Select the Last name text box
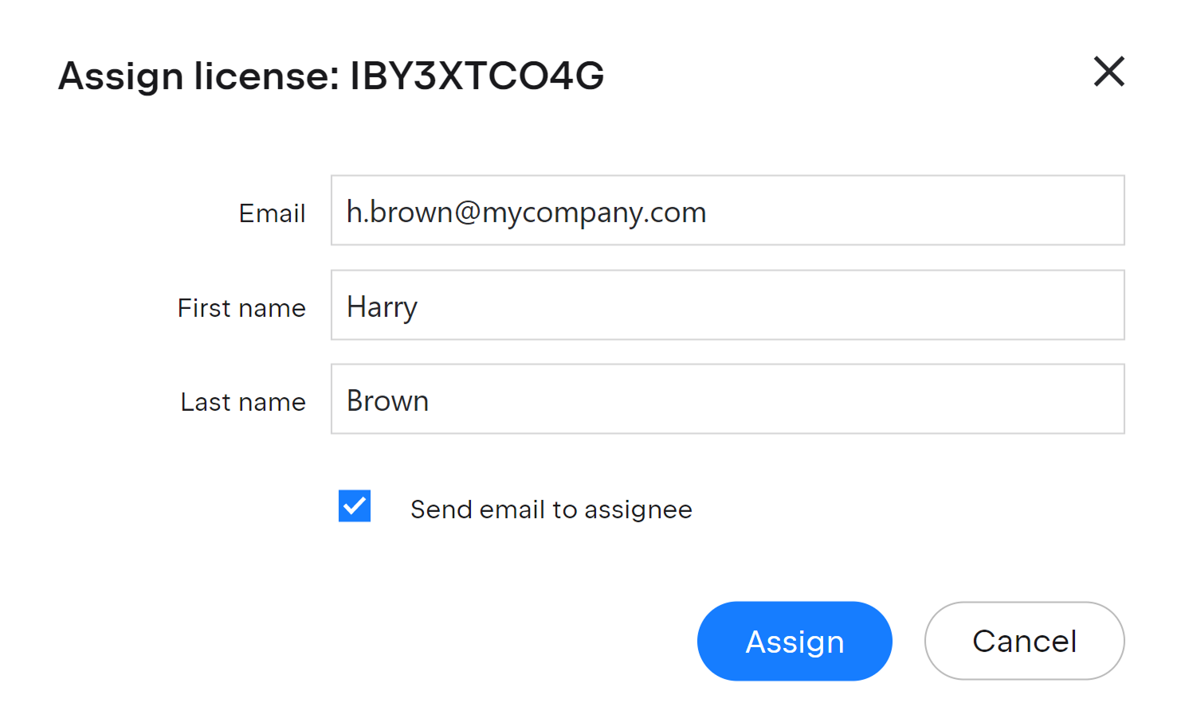 [727, 400]
